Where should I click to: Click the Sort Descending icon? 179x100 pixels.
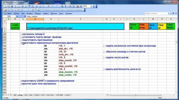click(x=74, y=6)
